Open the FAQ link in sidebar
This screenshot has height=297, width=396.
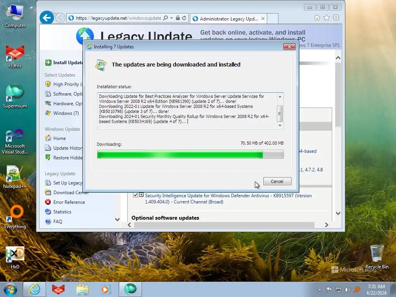pos(58,221)
